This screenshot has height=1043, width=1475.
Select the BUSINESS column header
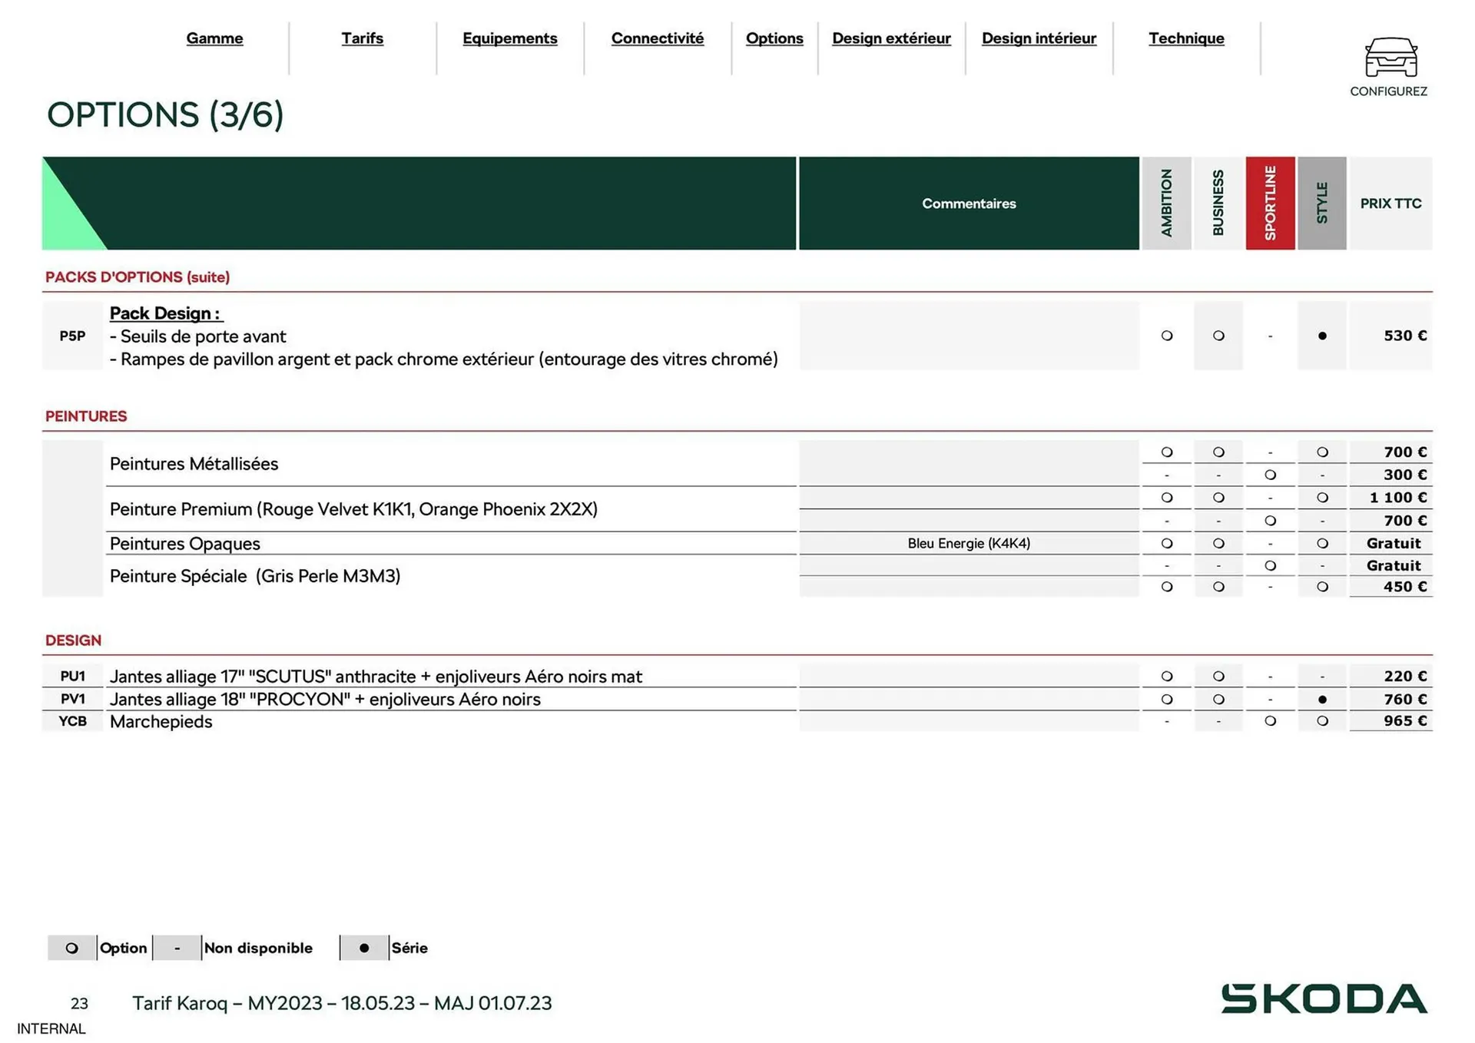coord(1218,203)
